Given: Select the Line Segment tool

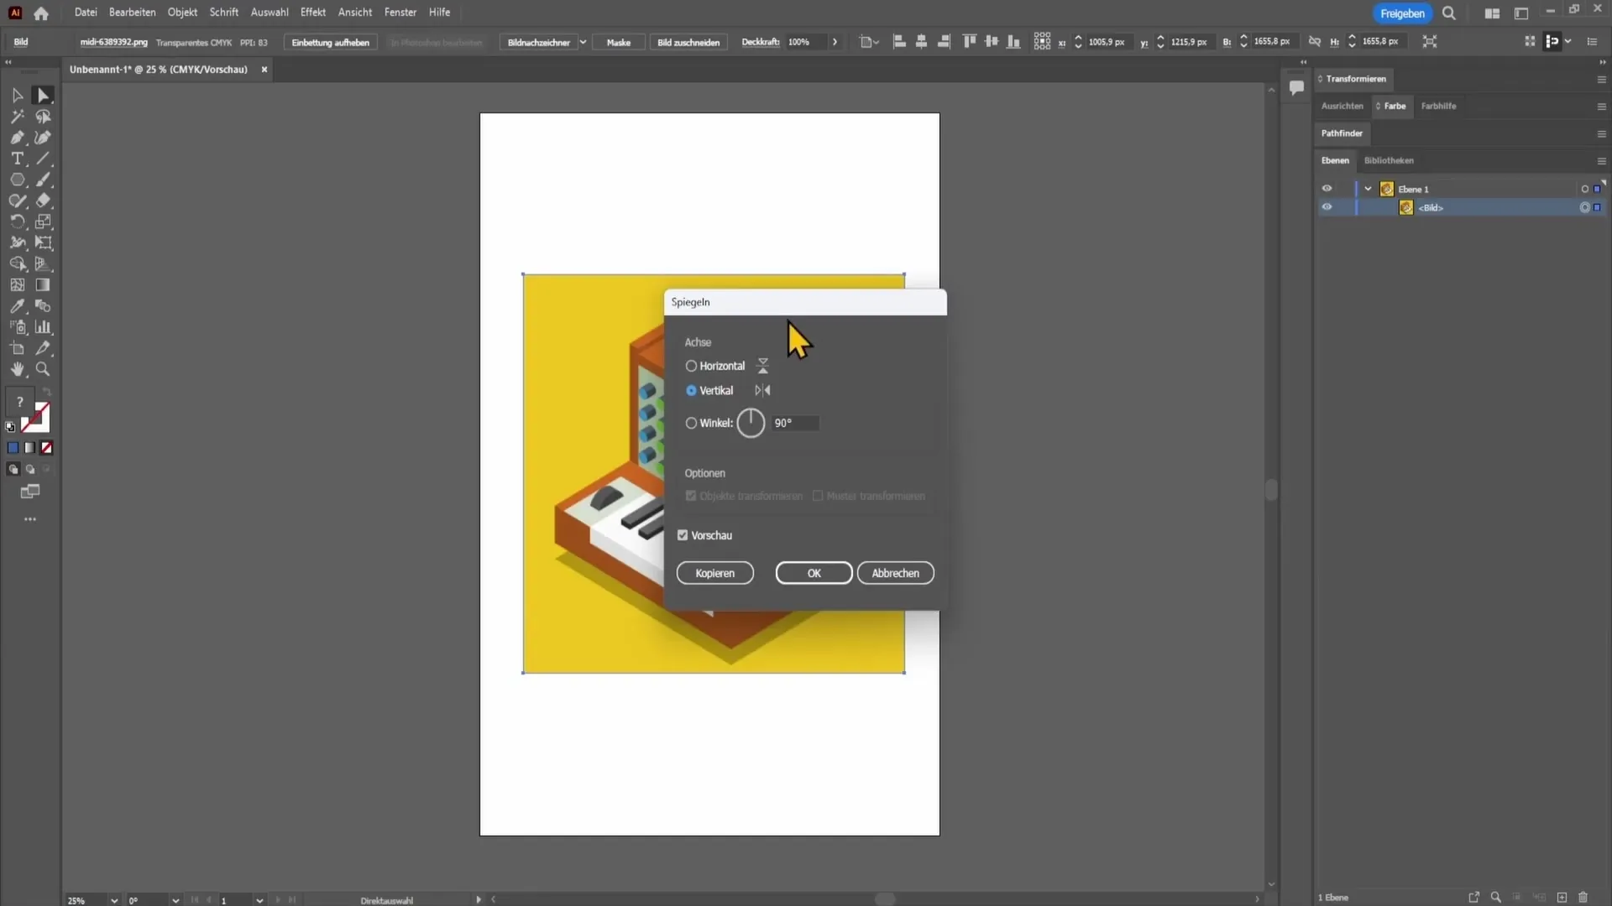Looking at the screenshot, I should [x=43, y=159].
